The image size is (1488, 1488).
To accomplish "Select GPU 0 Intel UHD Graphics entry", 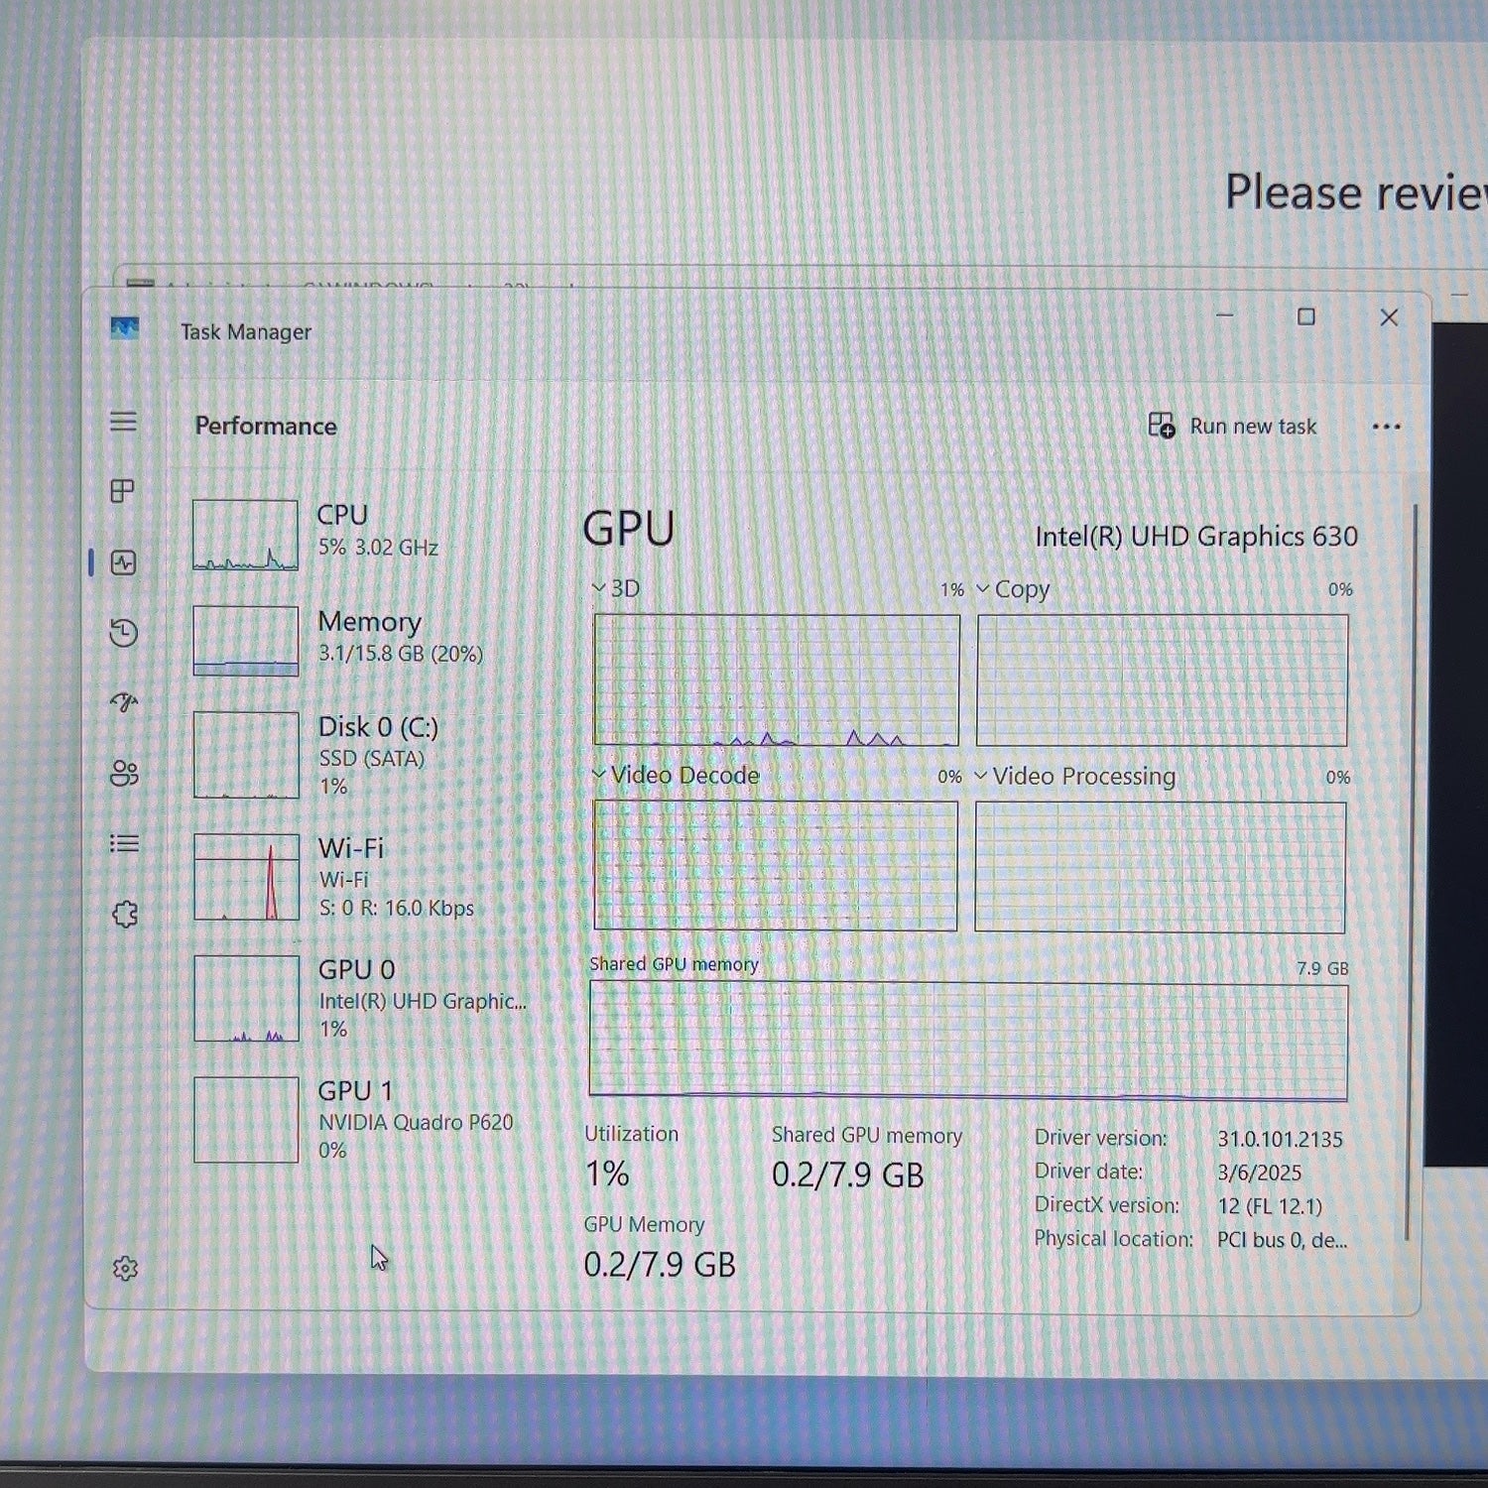I will click(362, 998).
